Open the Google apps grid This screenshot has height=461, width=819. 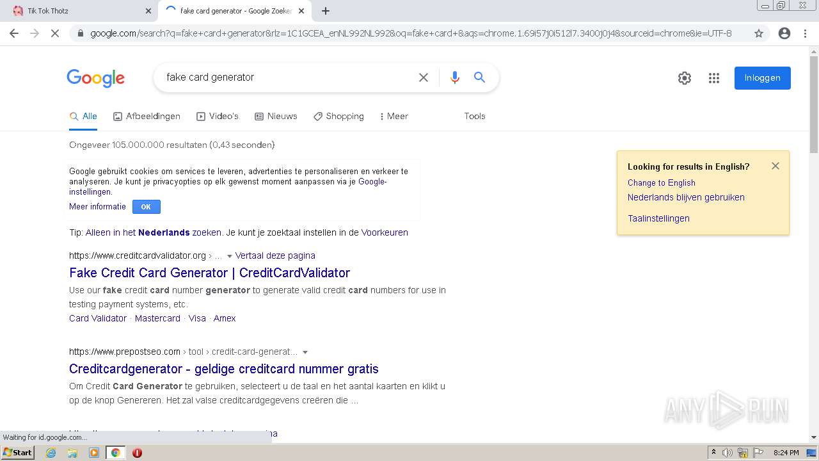714,78
